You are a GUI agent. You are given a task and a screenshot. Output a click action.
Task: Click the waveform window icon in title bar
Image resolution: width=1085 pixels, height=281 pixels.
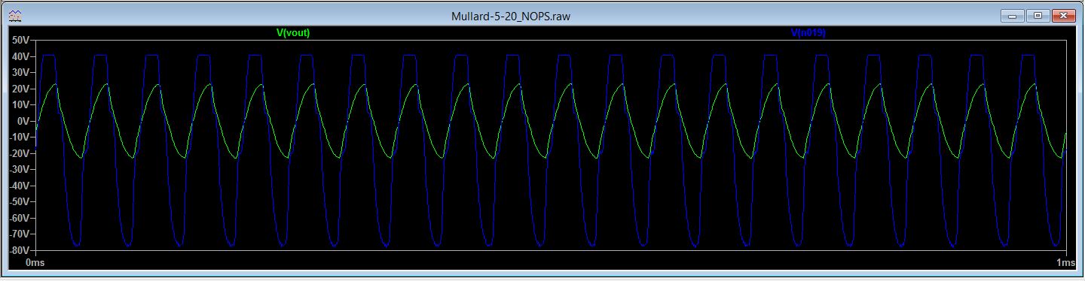point(14,15)
